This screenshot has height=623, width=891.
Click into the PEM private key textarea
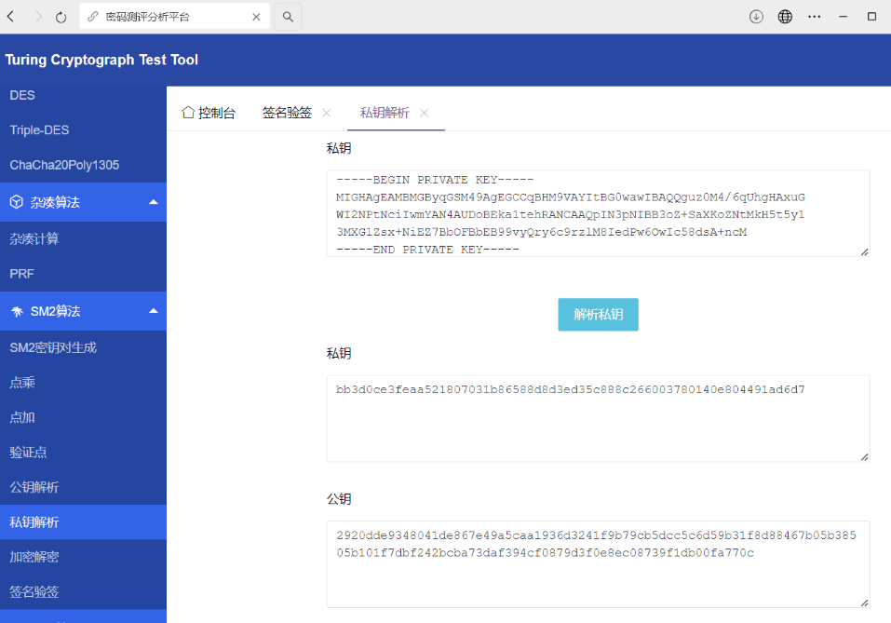tap(598, 213)
